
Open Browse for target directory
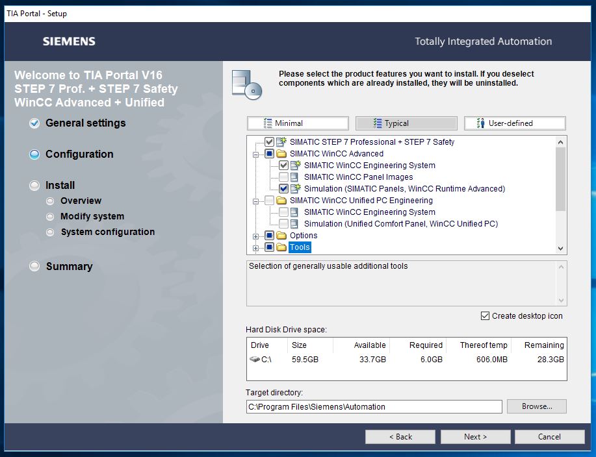pos(536,407)
